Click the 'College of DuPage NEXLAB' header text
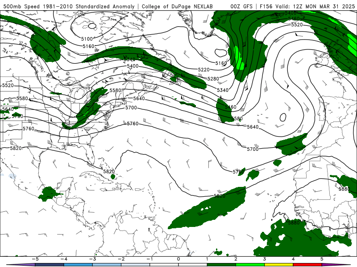 click(x=177, y=6)
